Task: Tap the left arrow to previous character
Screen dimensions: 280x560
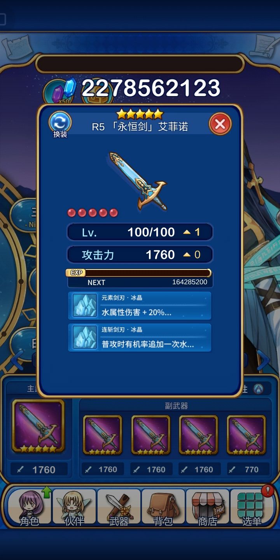Action: (17, 360)
